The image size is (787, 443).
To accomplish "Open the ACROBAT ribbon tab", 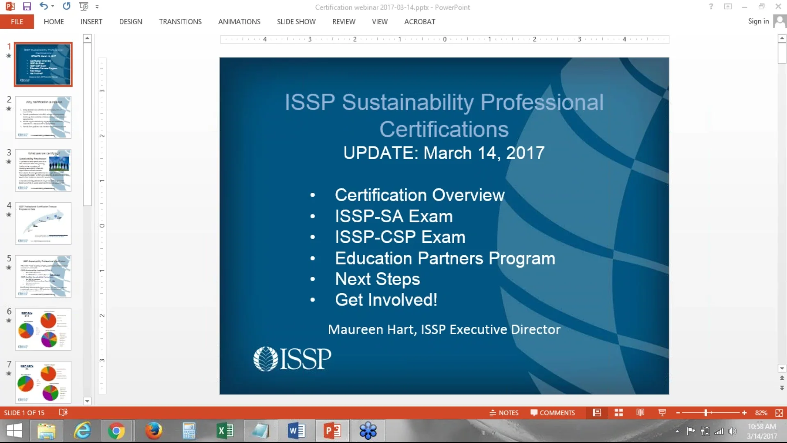I will pos(419,21).
